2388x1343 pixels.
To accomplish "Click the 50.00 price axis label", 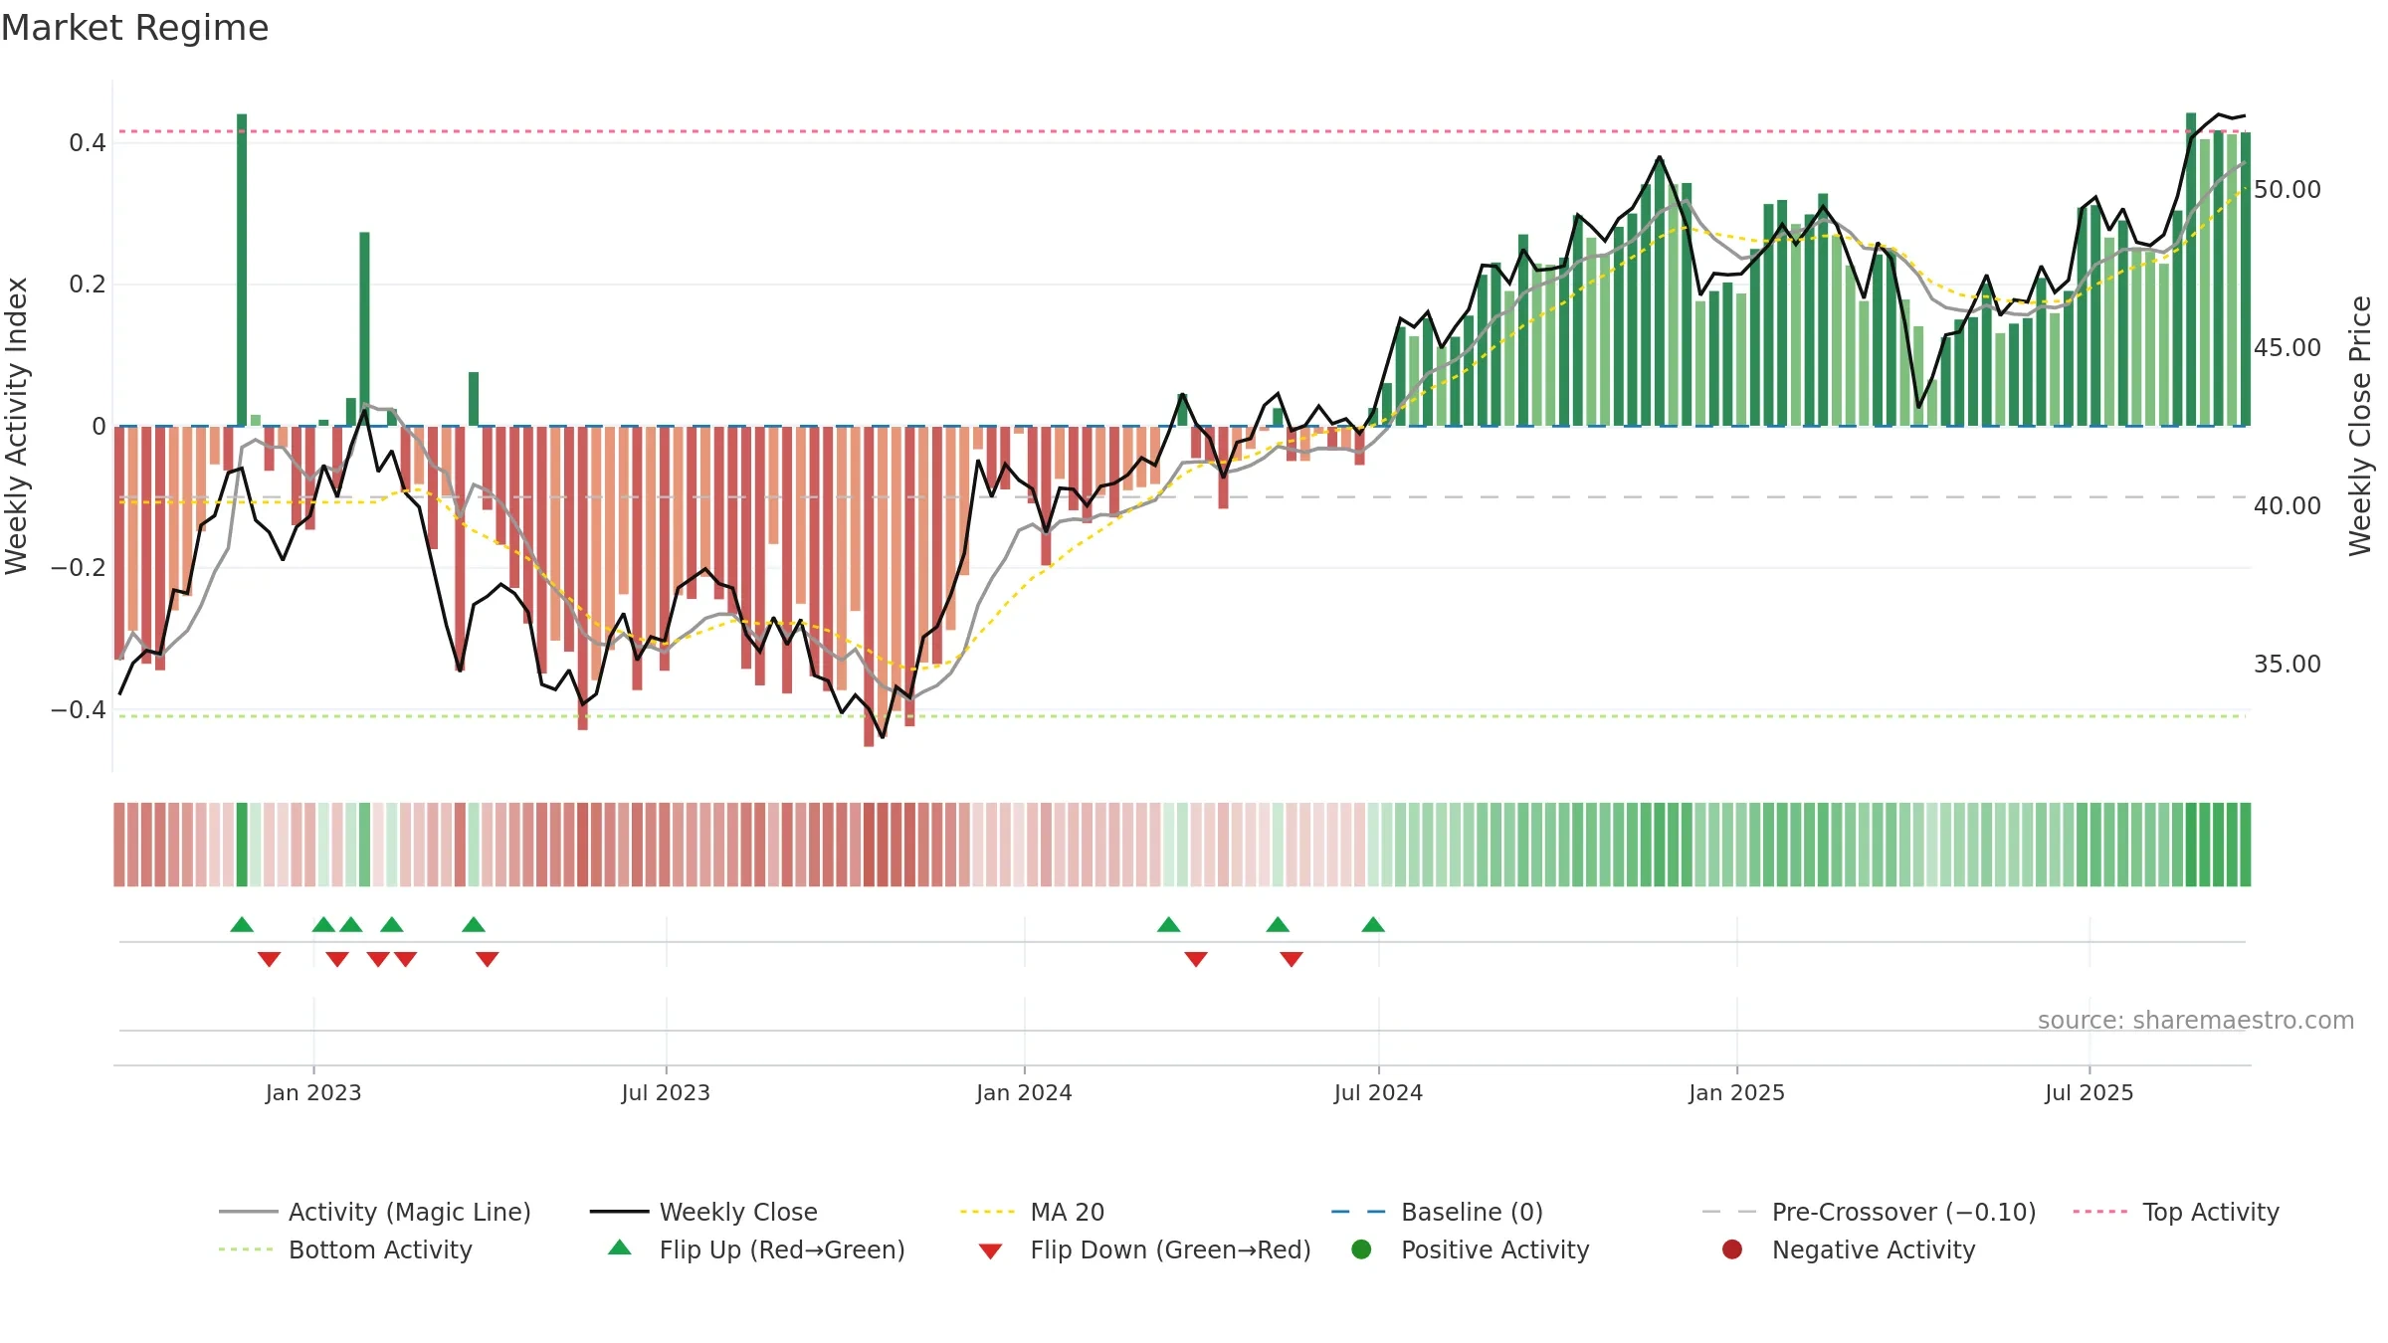I will pyautogui.click(x=2288, y=190).
